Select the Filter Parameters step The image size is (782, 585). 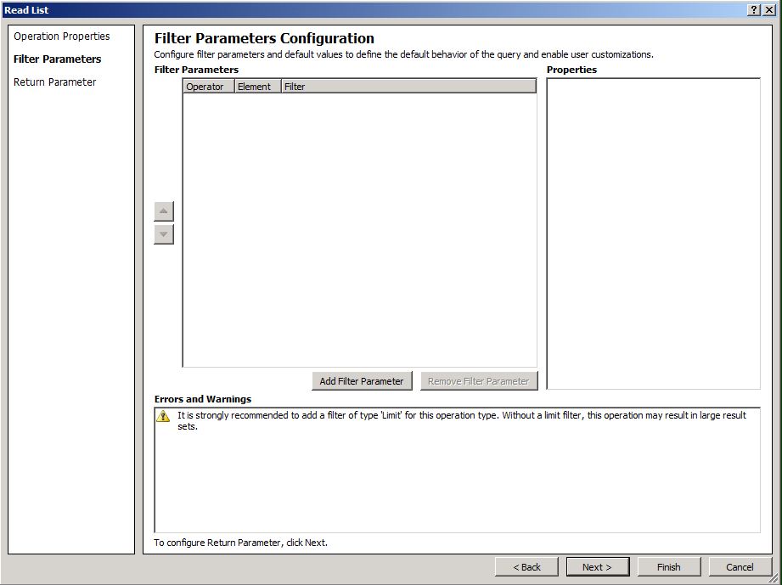(58, 59)
